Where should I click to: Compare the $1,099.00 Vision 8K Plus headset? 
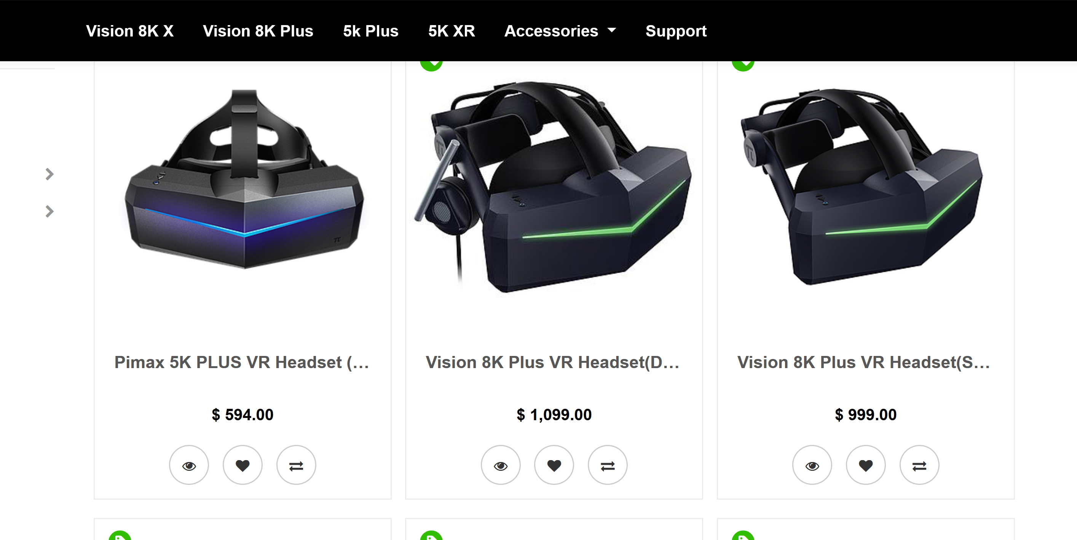pos(608,465)
